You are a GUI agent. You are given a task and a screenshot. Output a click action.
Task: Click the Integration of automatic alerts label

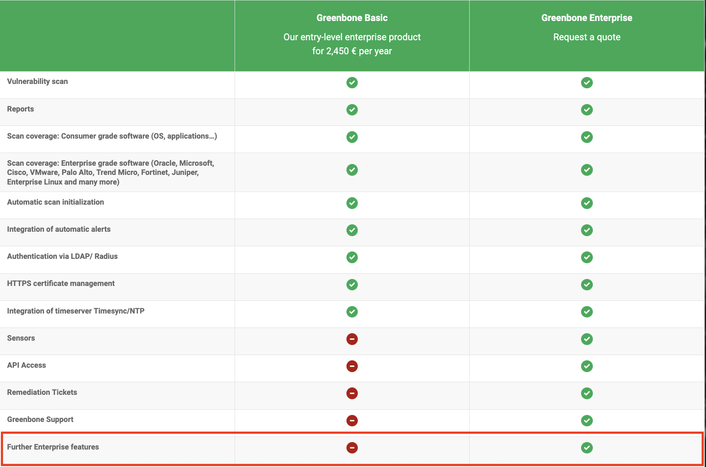click(59, 229)
